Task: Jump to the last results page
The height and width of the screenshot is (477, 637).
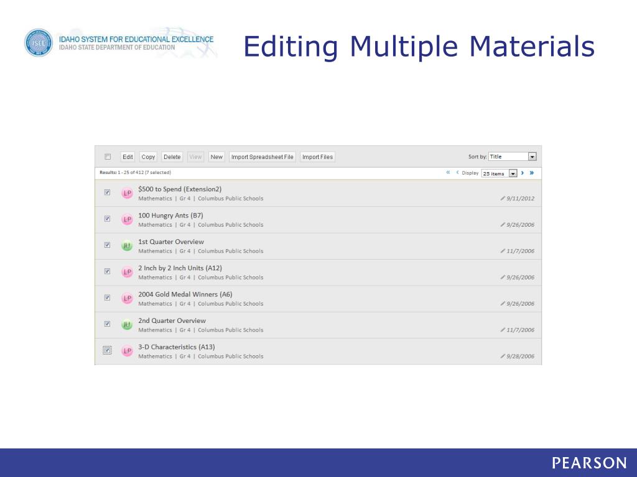Action: tap(531, 173)
